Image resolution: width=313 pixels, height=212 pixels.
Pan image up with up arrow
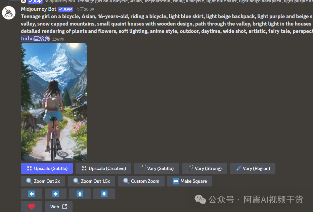pyautogui.click(x=80, y=194)
